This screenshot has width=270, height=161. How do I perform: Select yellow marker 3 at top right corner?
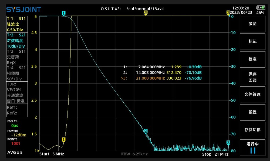[228, 13]
